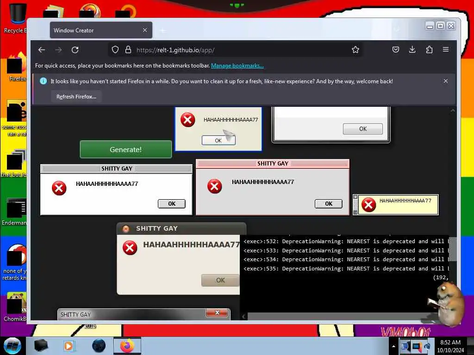Click the hamster reading figure
Screen dimensions: 474x355
click(447, 303)
